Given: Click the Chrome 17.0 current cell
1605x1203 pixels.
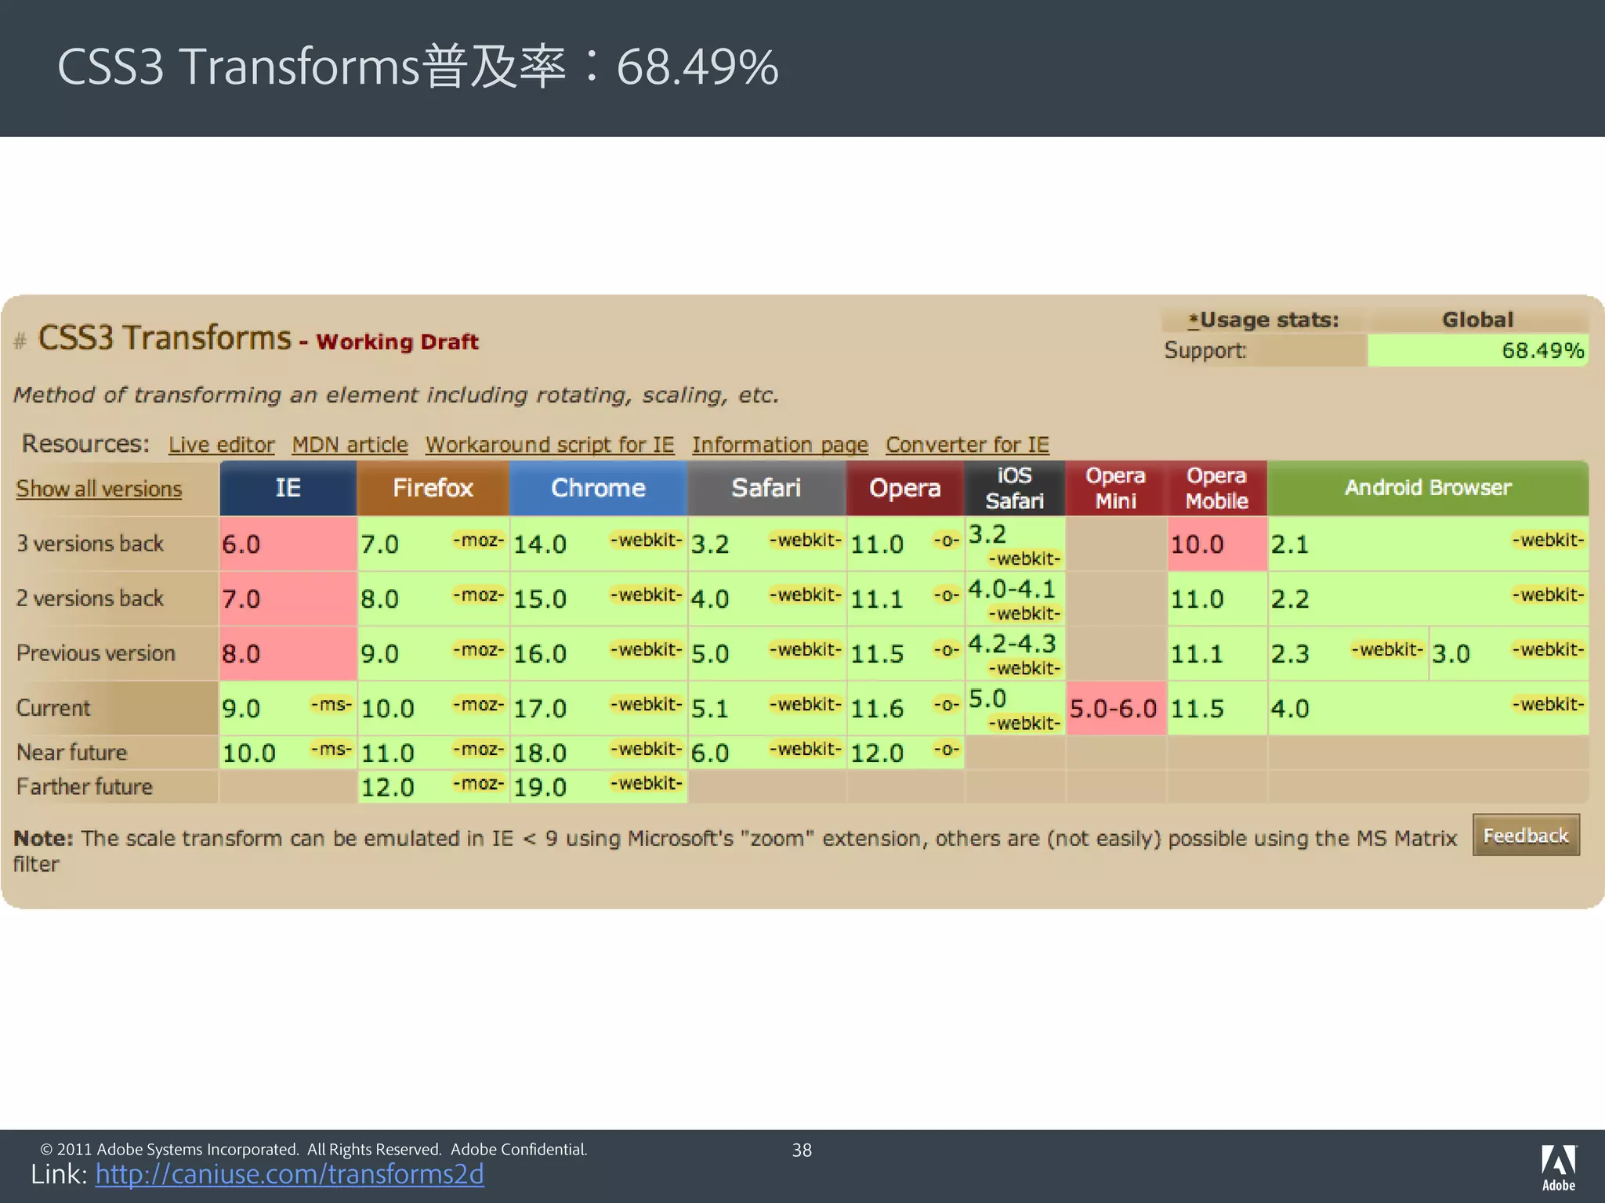Looking at the screenshot, I should coord(598,708).
